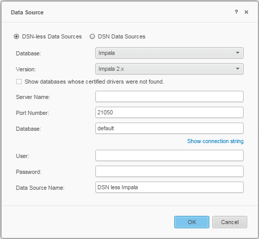Focus the Server Name input field

(x=169, y=96)
